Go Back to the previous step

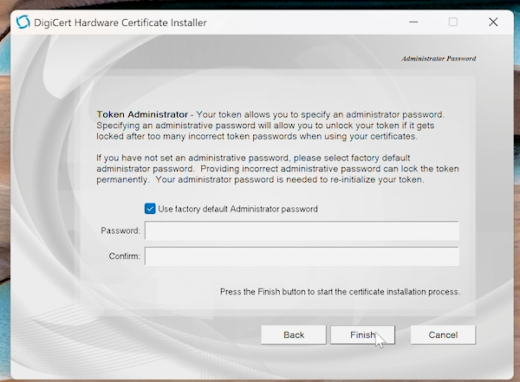[x=294, y=334]
